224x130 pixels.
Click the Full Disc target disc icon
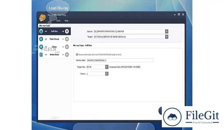pos(67,31)
